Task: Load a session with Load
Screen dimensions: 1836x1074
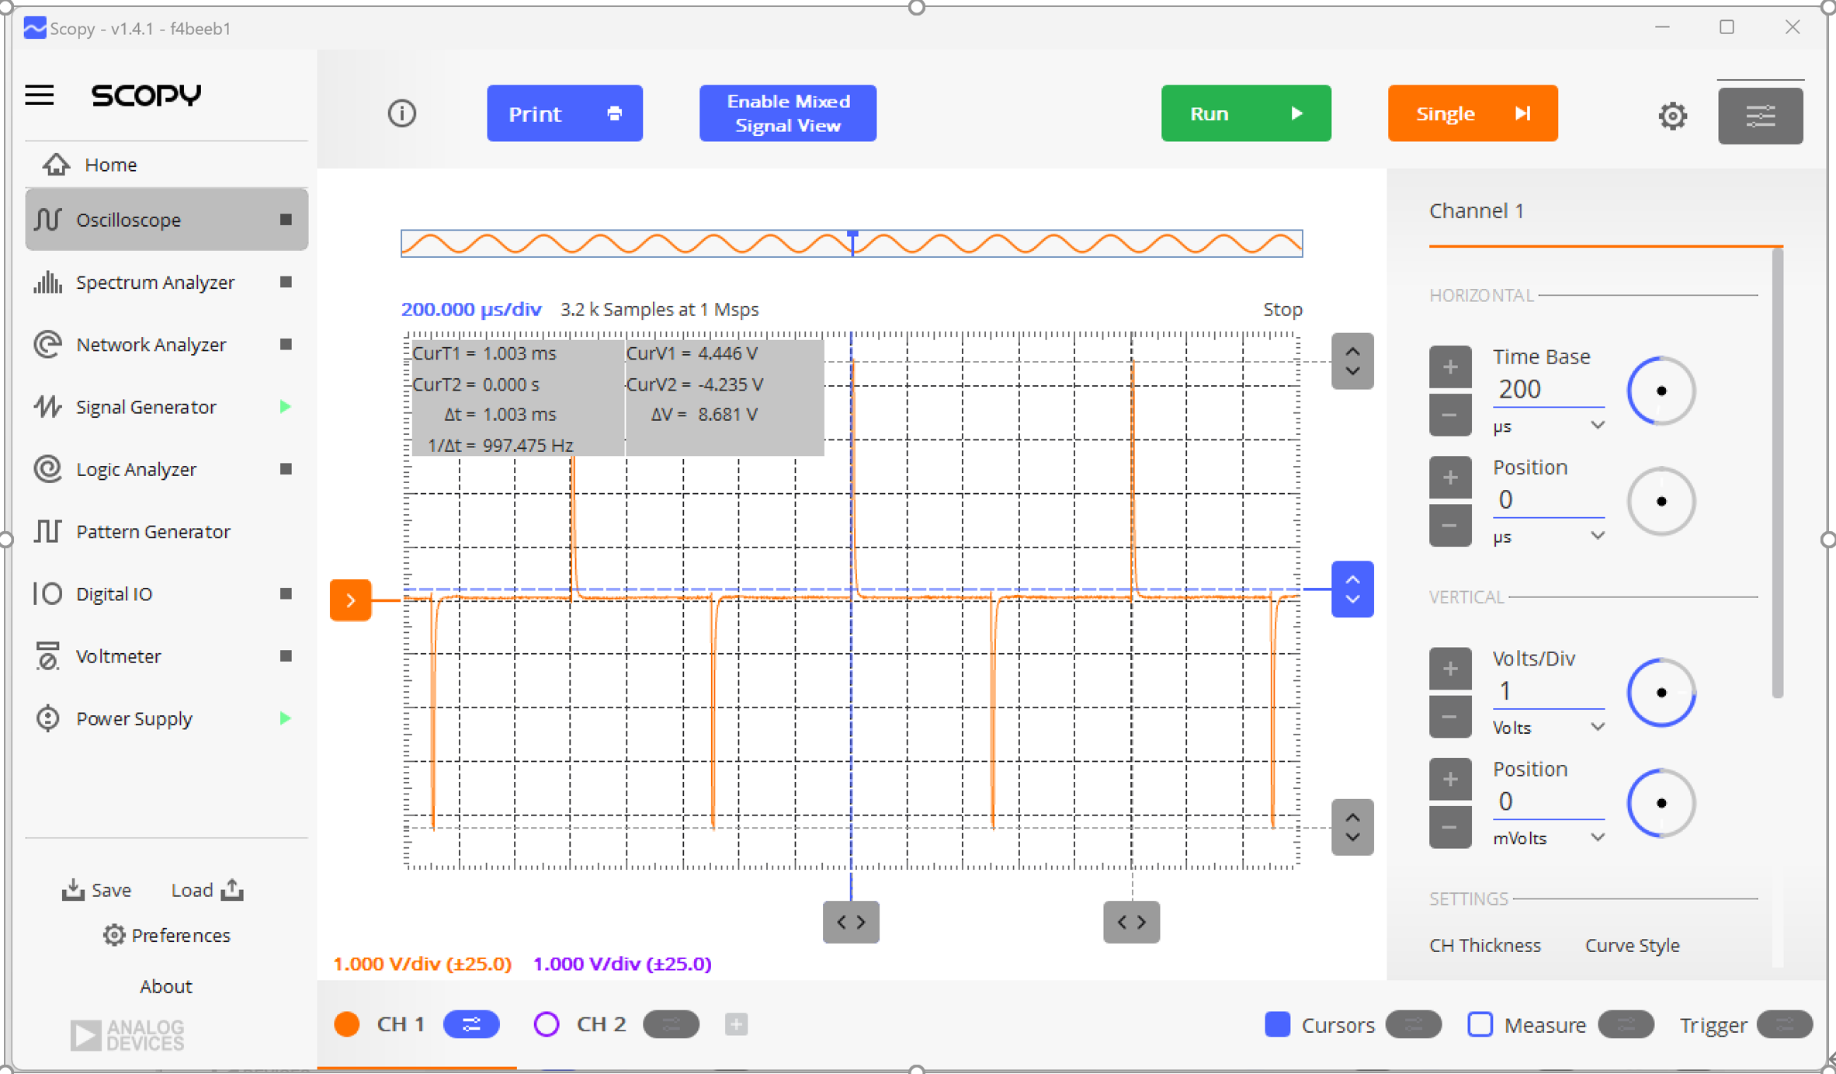Action: [x=207, y=890]
